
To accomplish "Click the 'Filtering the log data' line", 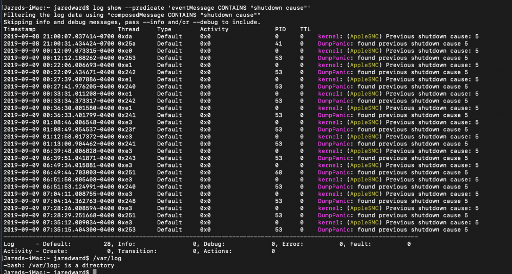I will 132,15.
